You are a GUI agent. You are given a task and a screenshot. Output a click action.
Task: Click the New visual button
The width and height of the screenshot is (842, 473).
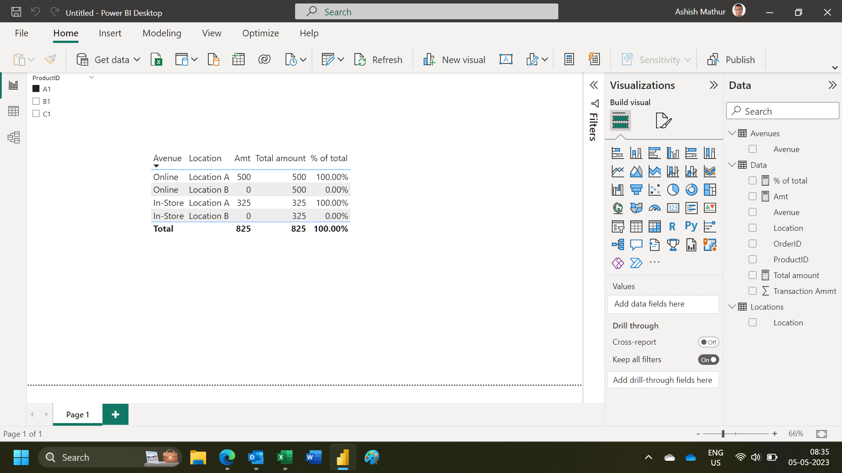[454, 60]
